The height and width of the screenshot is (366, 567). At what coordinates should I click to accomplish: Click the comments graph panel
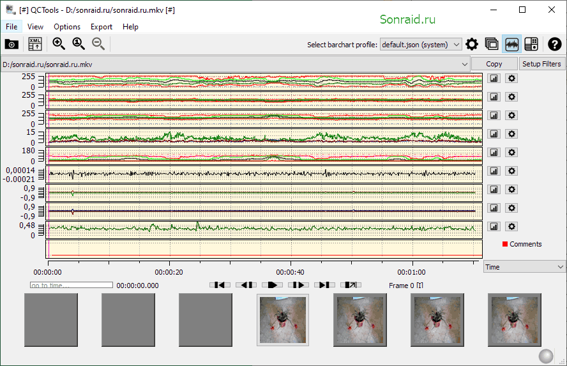(x=264, y=249)
